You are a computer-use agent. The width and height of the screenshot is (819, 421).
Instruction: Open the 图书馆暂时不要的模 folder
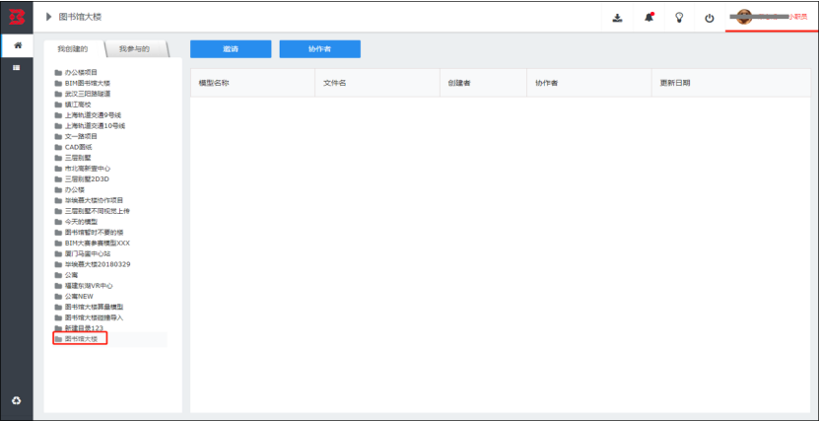90,233
